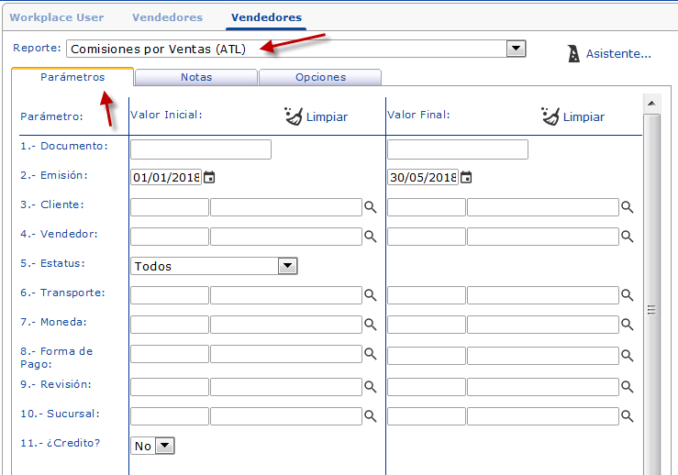This screenshot has height=475, width=678.
Task: Click final Cliente code field
Action: [x=427, y=207]
